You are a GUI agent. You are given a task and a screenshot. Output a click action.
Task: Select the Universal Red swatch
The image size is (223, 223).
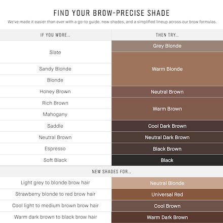coord(167,195)
